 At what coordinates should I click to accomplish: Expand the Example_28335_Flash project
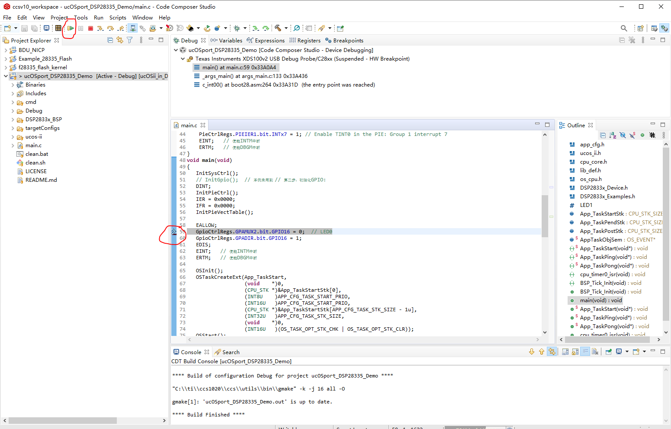[x=6, y=59]
